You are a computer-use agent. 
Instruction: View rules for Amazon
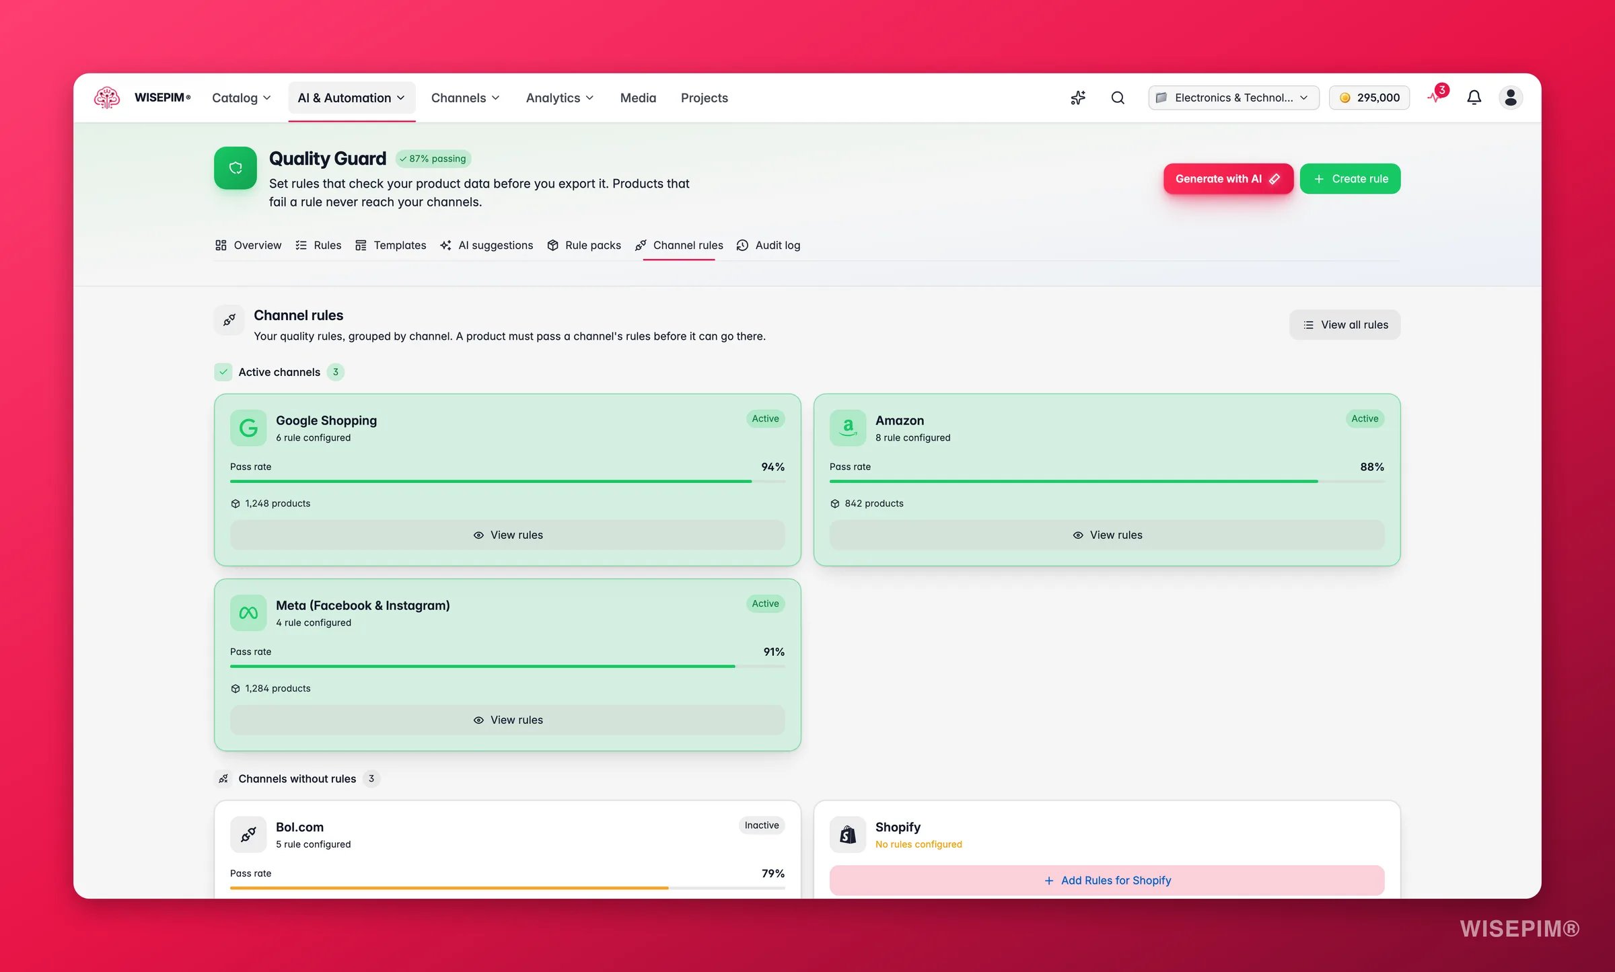pyautogui.click(x=1107, y=535)
